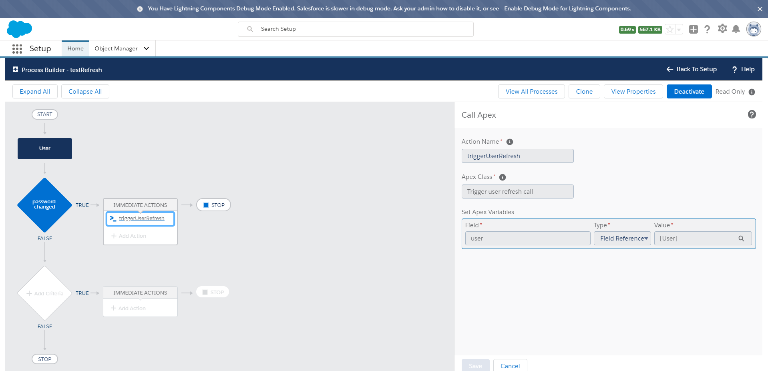
Task: Select the START node
Action: pyautogui.click(x=45, y=114)
